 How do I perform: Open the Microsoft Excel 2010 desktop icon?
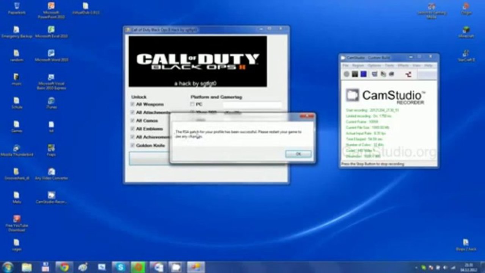click(x=51, y=32)
